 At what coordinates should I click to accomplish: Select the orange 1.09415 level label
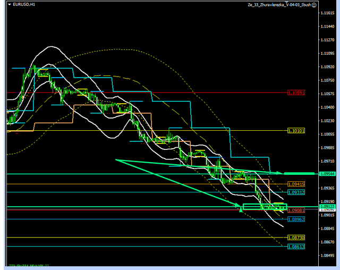pos(296,184)
